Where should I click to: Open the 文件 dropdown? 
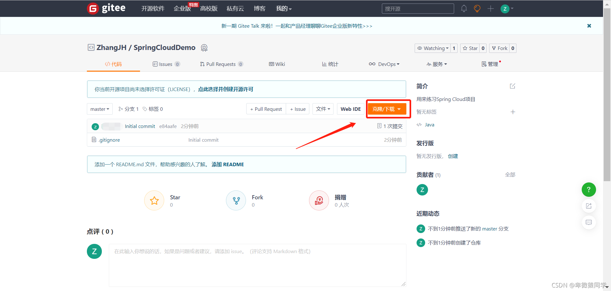click(323, 109)
